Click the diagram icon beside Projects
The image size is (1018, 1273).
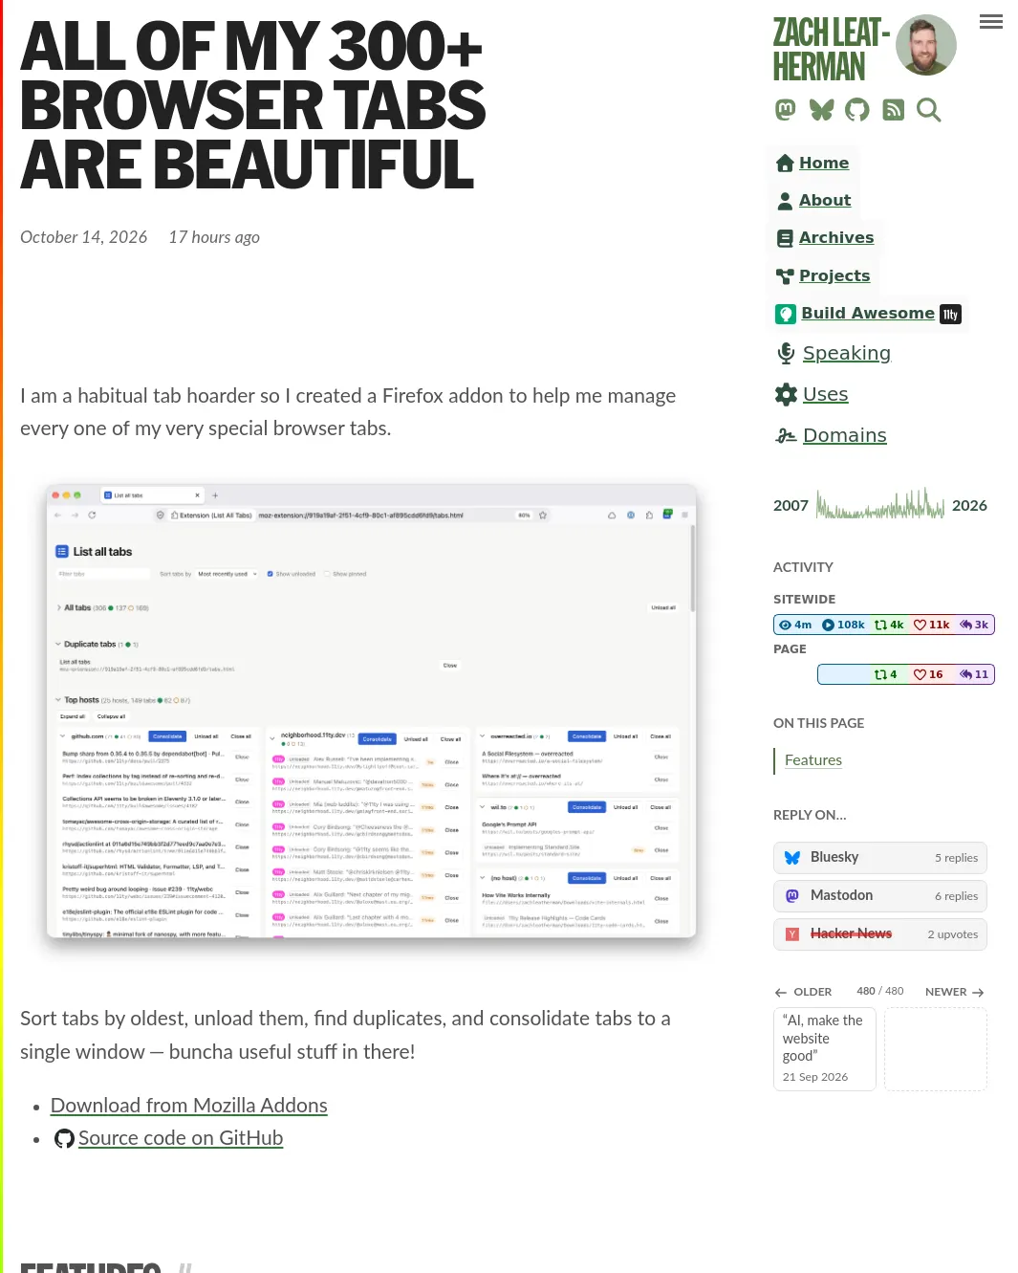point(785,276)
